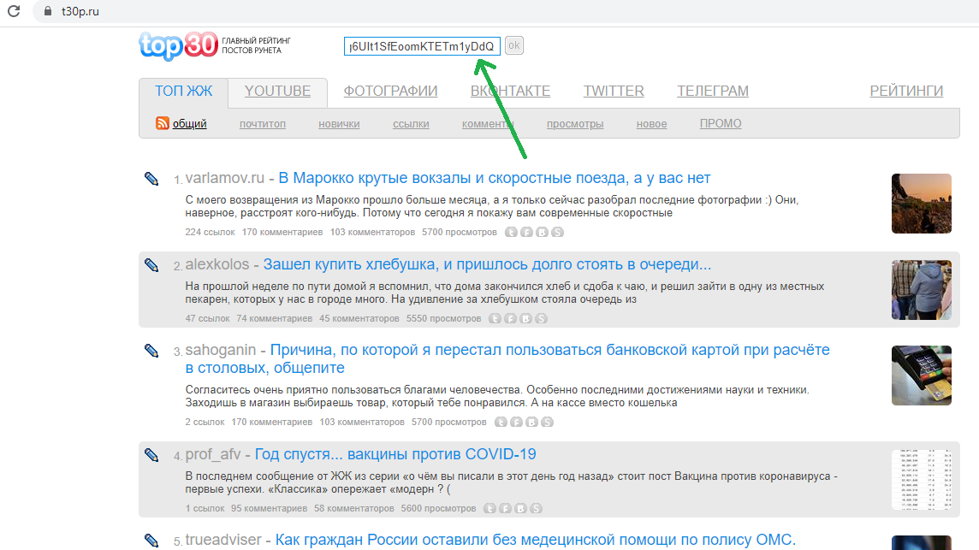979x550 pixels.
Task: Click '2 ссылок' under sahoganin post
Action: (x=205, y=422)
